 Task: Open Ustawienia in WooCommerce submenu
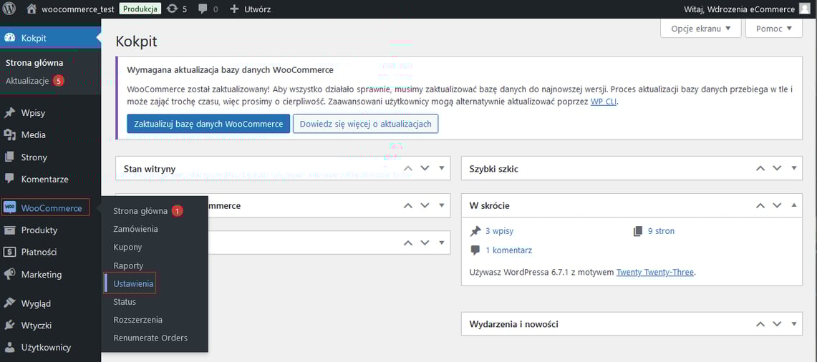click(133, 283)
